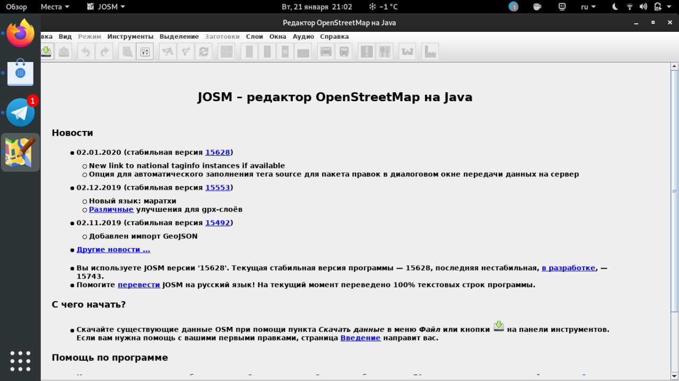Click Обзор activities button

(x=16, y=7)
